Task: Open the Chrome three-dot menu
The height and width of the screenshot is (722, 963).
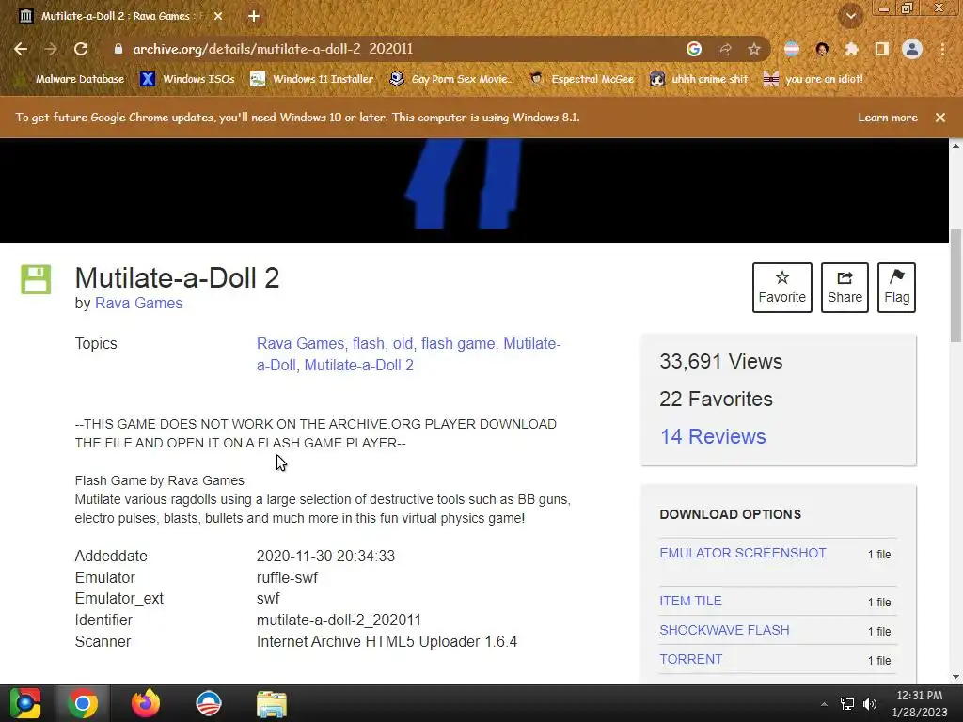Action: tap(942, 49)
